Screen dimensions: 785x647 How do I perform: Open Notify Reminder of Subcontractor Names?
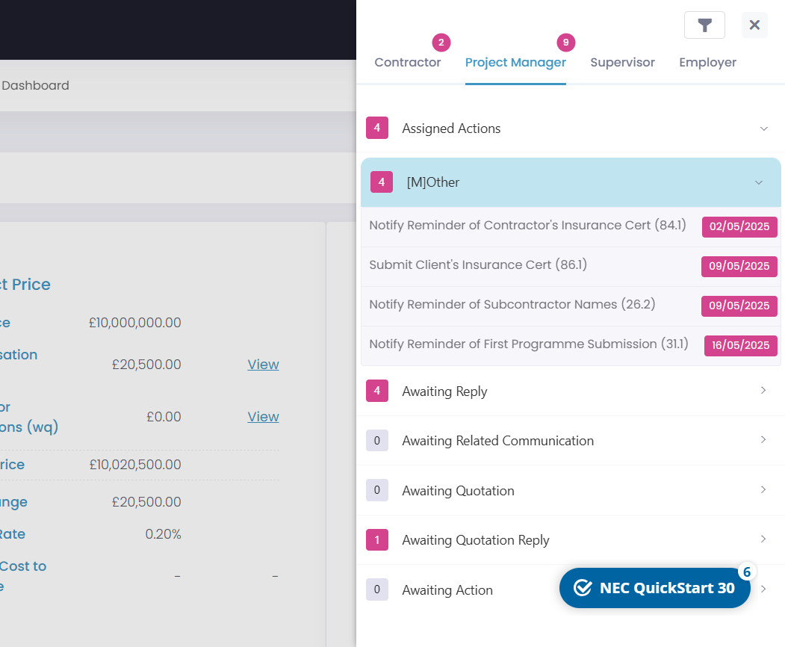click(x=512, y=305)
